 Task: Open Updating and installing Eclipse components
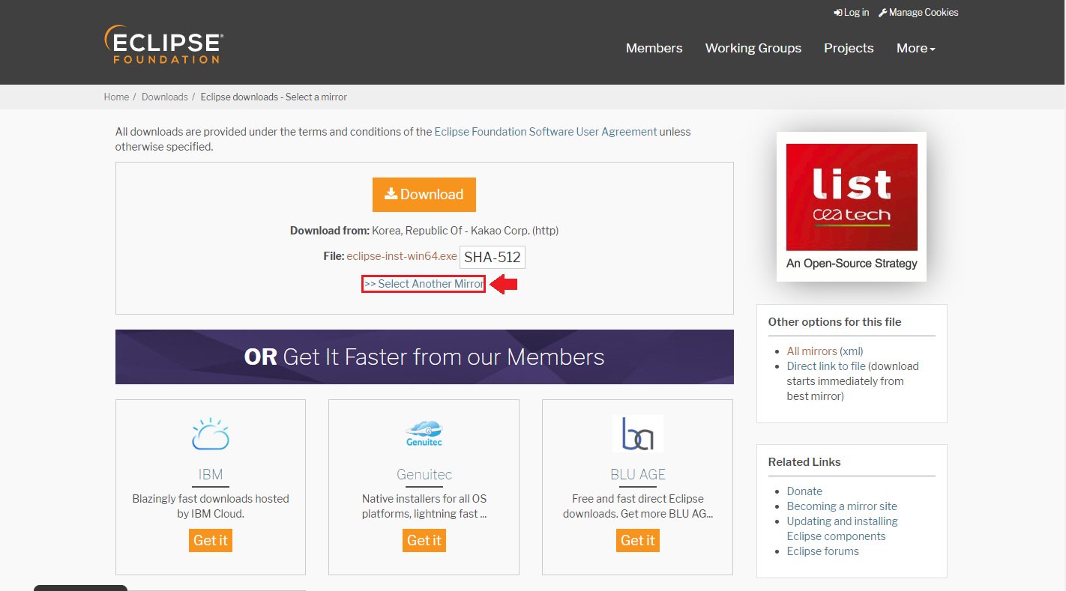pos(843,529)
